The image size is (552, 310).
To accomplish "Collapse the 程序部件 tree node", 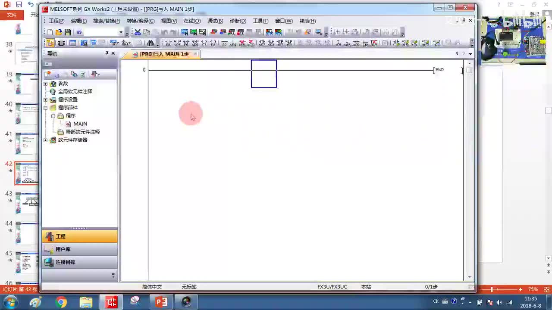I will 46,108.
